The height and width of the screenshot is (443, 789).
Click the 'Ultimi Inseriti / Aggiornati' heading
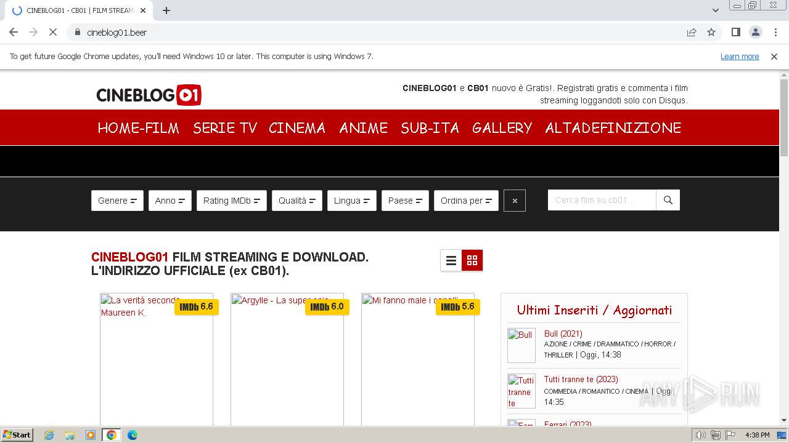click(594, 310)
